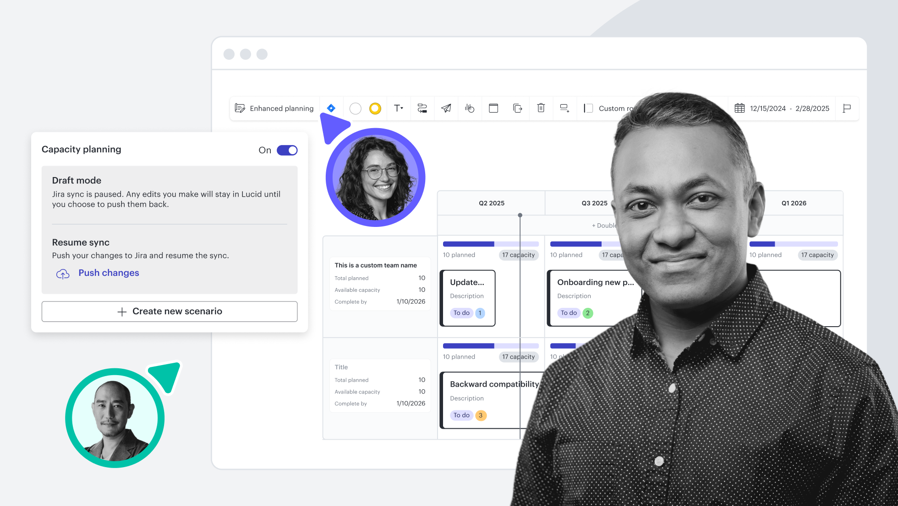
Task: Click the Push changes link
Action: (x=109, y=273)
